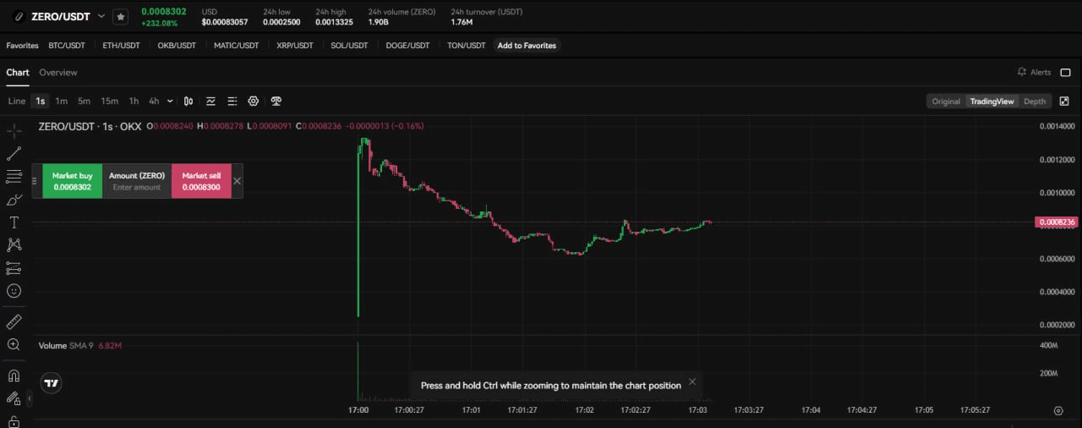
Task: Select the ruler measure tool
Action: pyautogui.click(x=14, y=321)
